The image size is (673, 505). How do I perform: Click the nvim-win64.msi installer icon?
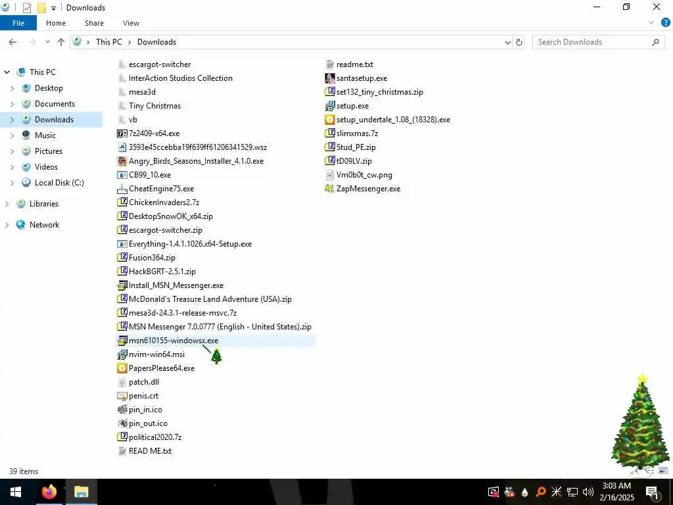click(x=122, y=354)
